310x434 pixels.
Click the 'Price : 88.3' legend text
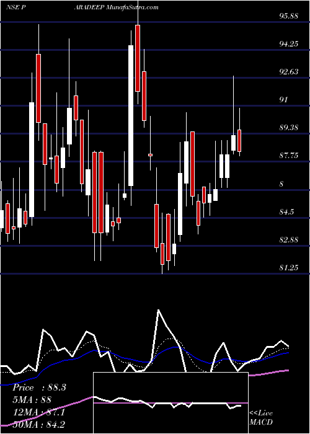39,387
